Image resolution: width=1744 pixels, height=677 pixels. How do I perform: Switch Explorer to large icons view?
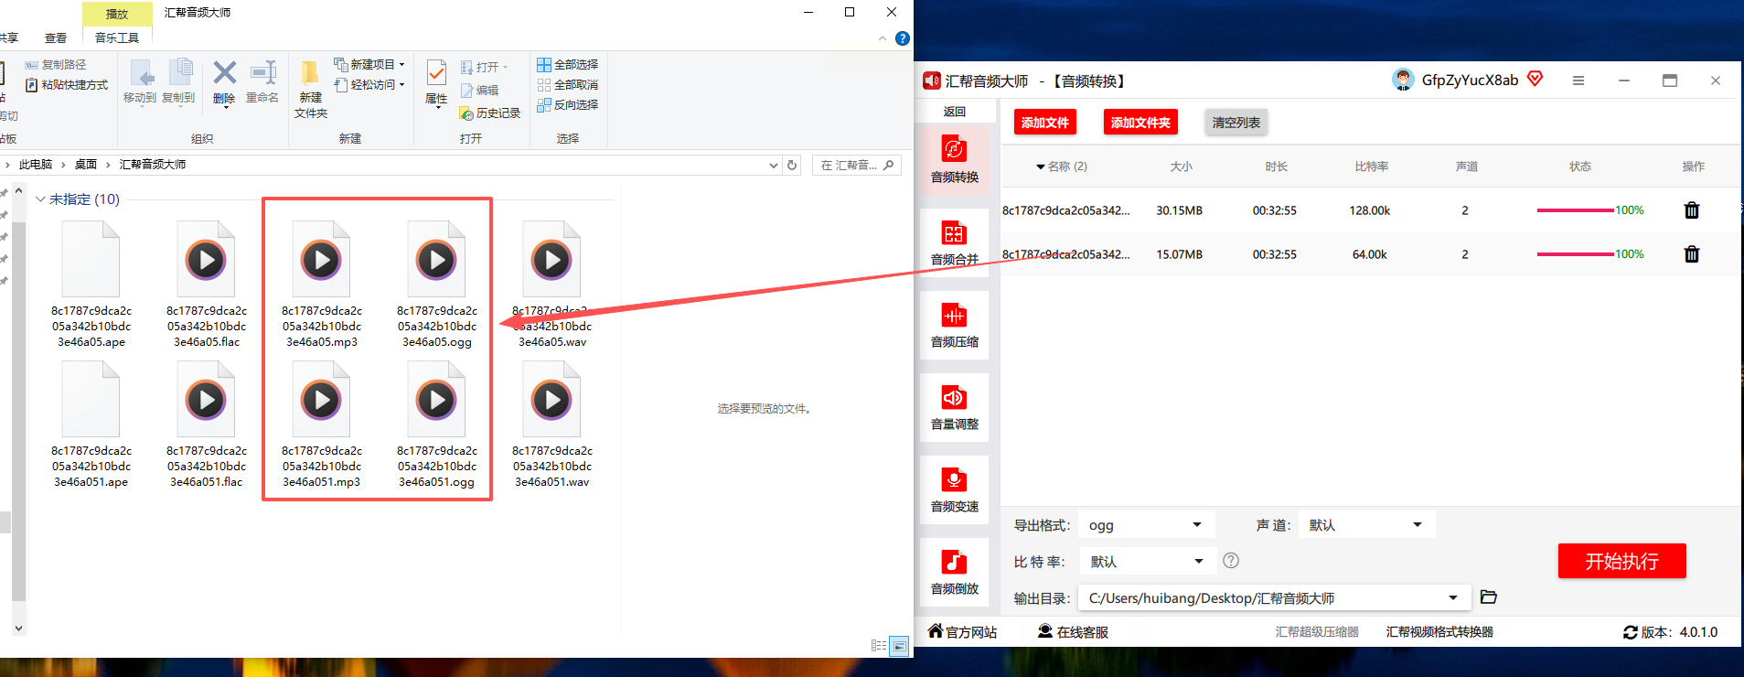coord(900,646)
